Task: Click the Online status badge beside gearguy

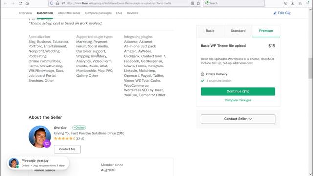Action: 79,127
